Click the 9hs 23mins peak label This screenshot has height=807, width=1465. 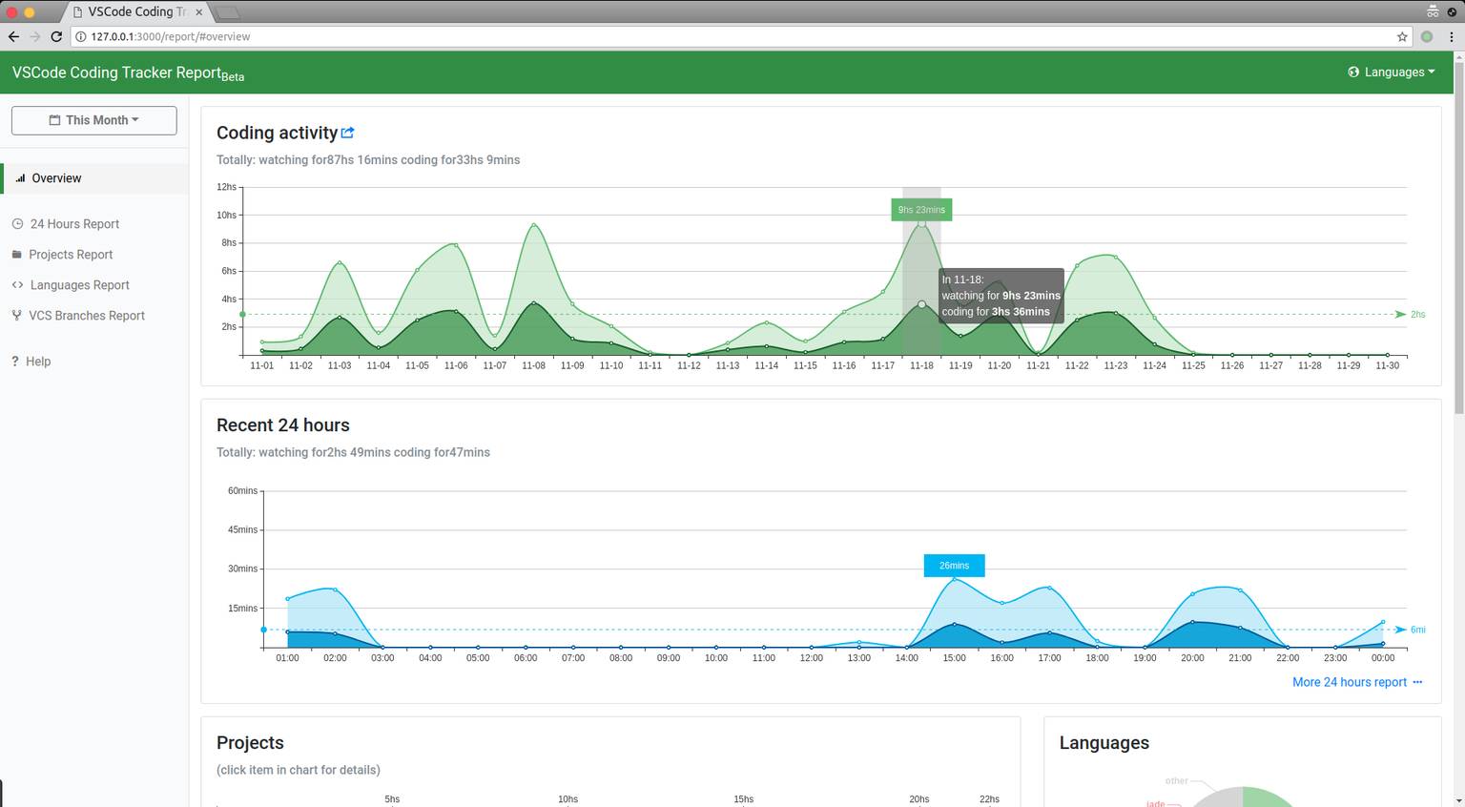pyautogui.click(x=921, y=210)
